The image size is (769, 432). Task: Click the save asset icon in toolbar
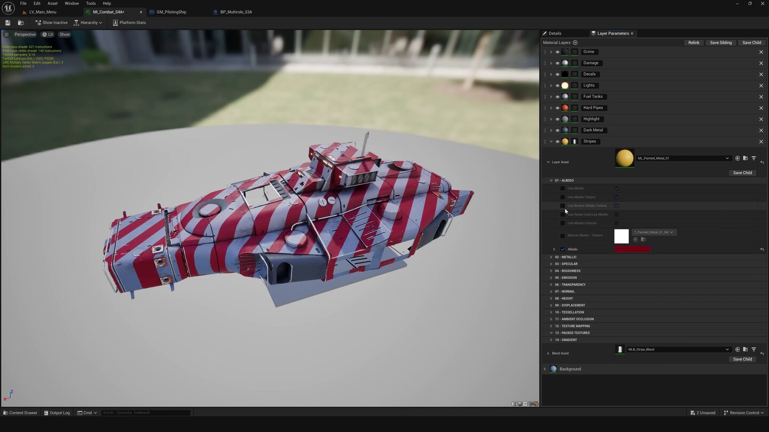coord(7,22)
